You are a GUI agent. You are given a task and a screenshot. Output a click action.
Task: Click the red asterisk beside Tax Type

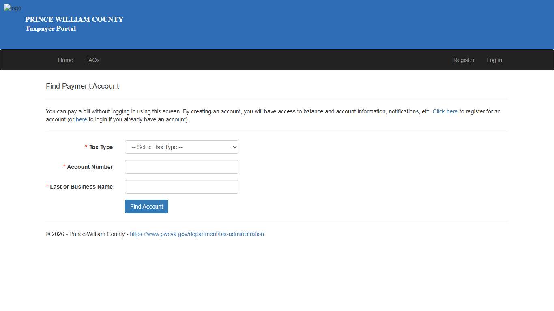pyautogui.click(x=86, y=147)
